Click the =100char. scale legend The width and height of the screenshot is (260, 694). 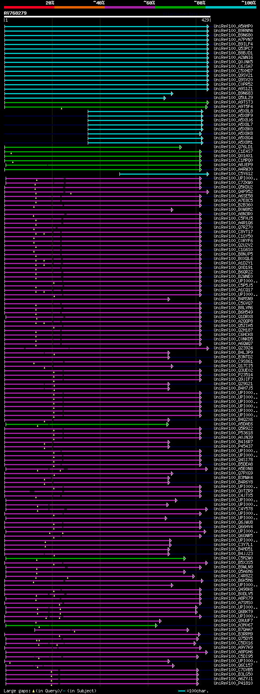click(193, 691)
